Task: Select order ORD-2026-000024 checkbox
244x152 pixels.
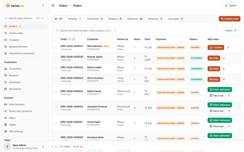Action: (55, 79)
